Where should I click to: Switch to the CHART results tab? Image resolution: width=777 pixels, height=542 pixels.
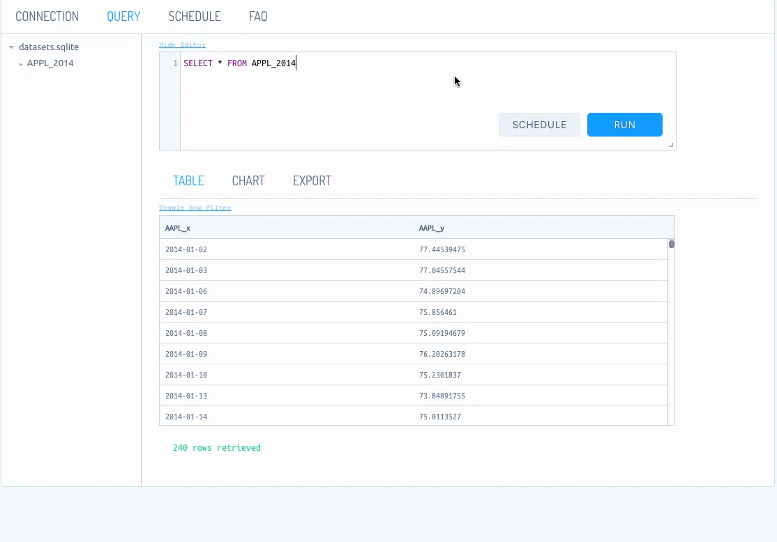tap(248, 180)
